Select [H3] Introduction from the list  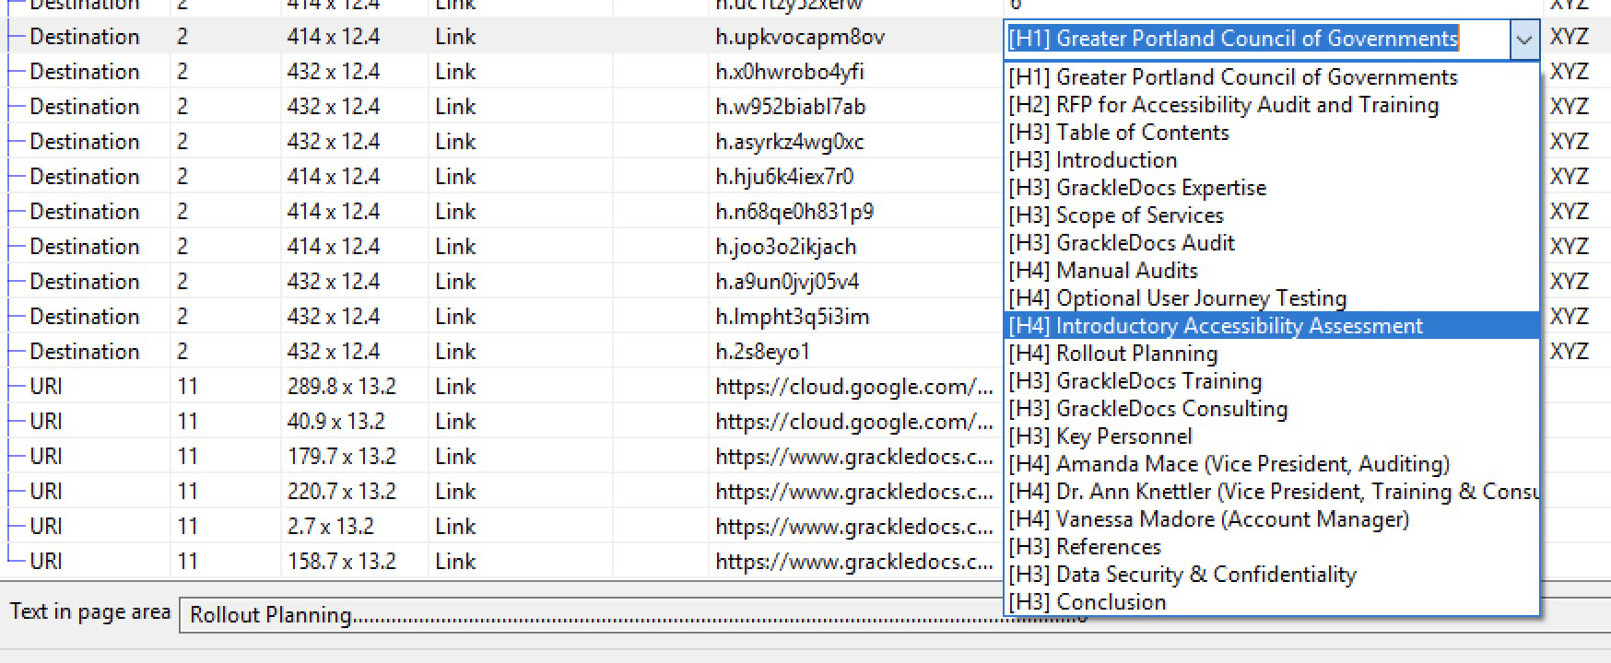point(1271,160)
